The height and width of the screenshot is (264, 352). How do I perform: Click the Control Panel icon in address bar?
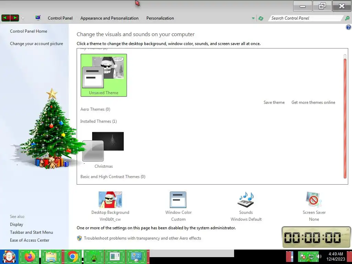click(x=38, y=18)
